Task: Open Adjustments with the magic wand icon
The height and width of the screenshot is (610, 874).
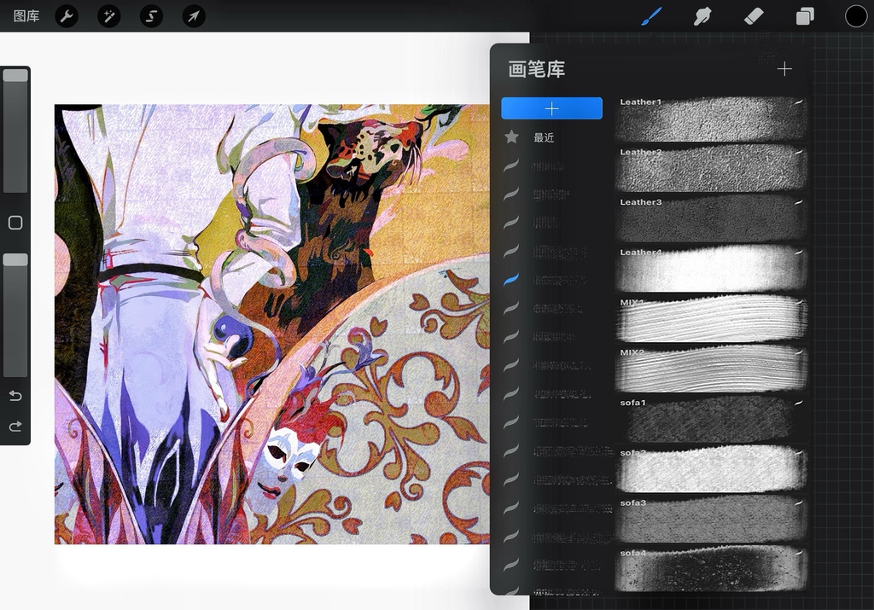Action: pyautogui.click(x=108, y=15)
